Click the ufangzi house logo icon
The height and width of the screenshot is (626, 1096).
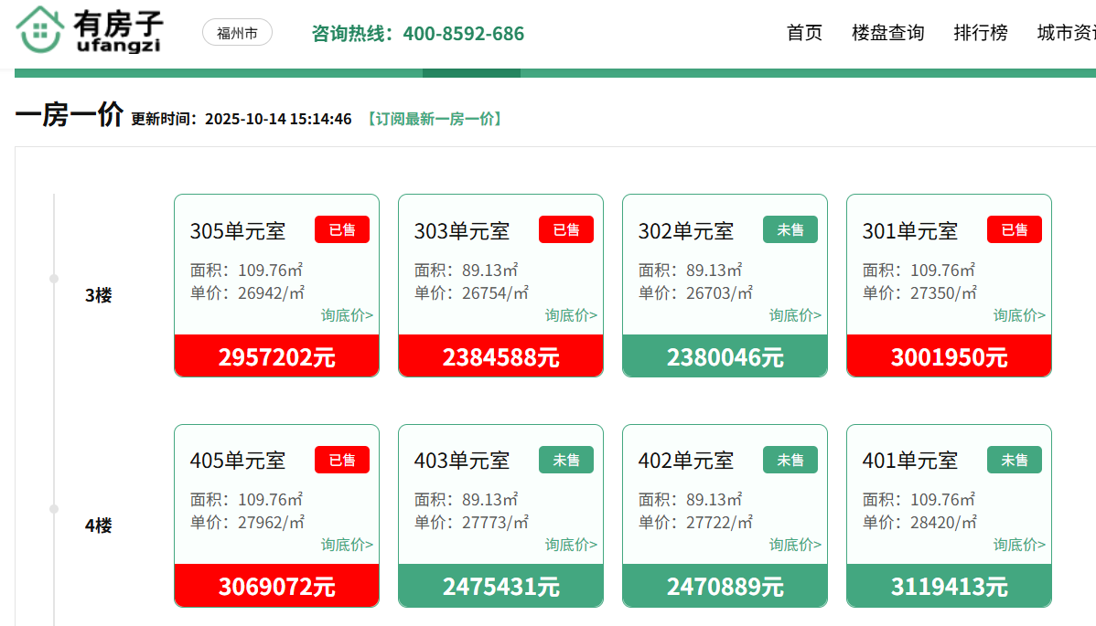(x=38, y=29)
